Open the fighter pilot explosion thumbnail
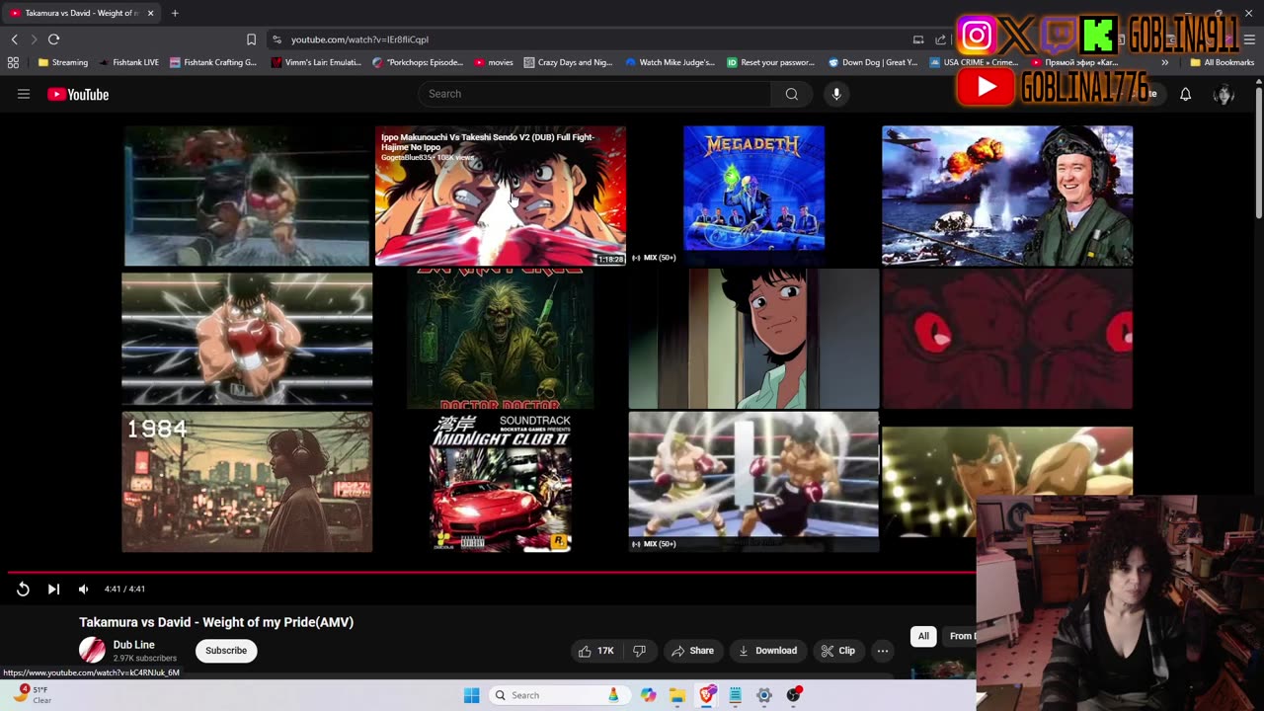 pos(1007,196)
